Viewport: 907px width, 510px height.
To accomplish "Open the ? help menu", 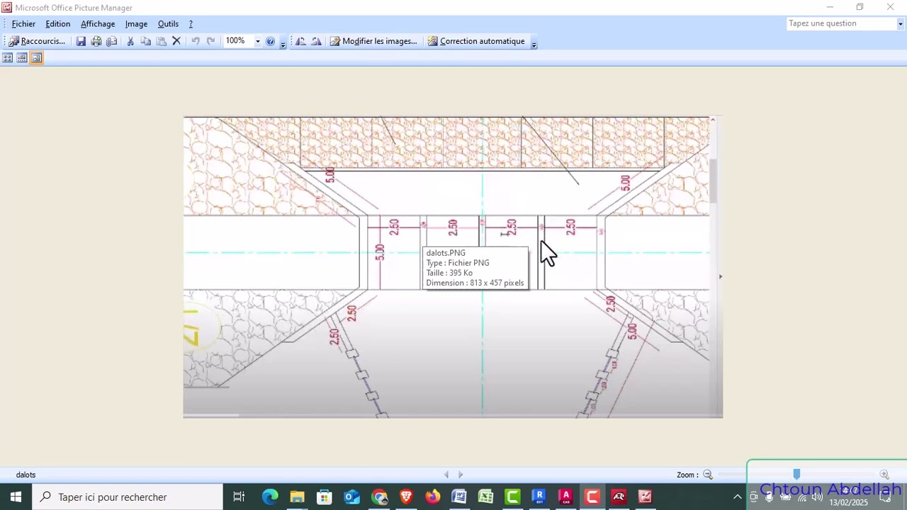I will (191, 24).
